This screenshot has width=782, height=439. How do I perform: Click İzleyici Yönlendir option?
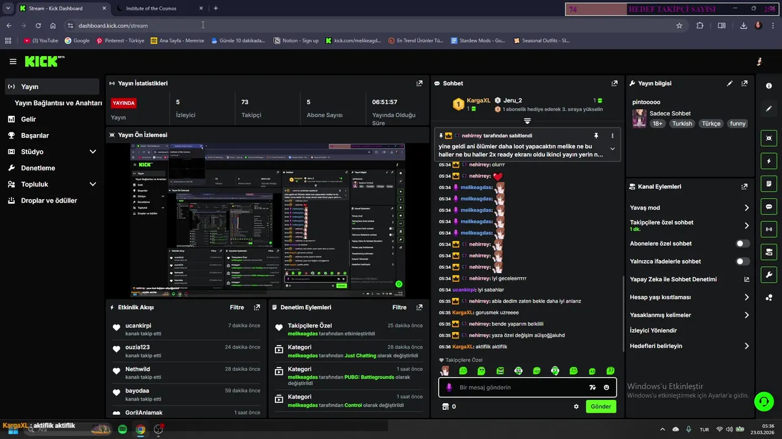653,330
